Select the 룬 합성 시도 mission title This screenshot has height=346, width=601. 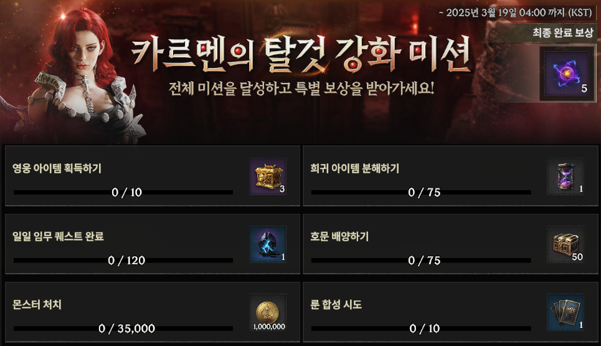pos(336,305)
